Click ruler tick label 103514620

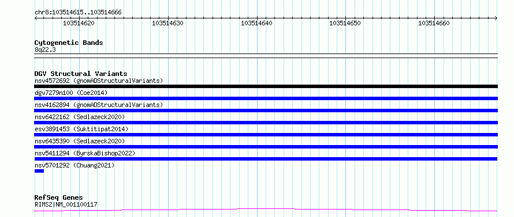coord(79,23)
